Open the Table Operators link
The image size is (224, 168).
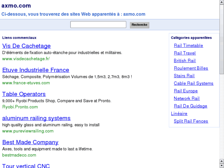click(x=24, y=94)
